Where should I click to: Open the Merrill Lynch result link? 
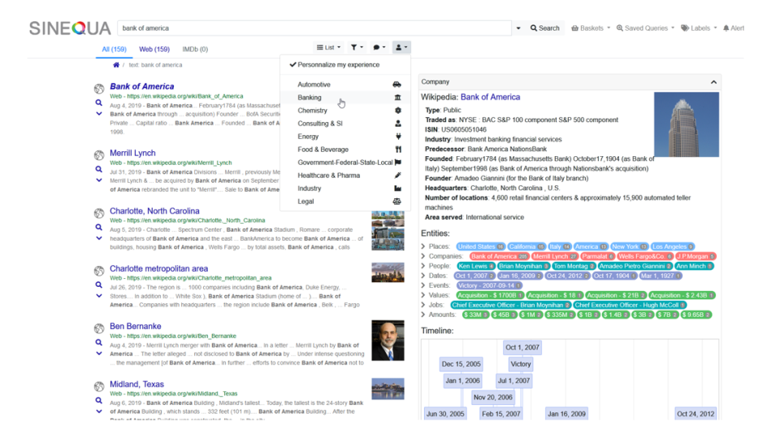pos(132,153)
